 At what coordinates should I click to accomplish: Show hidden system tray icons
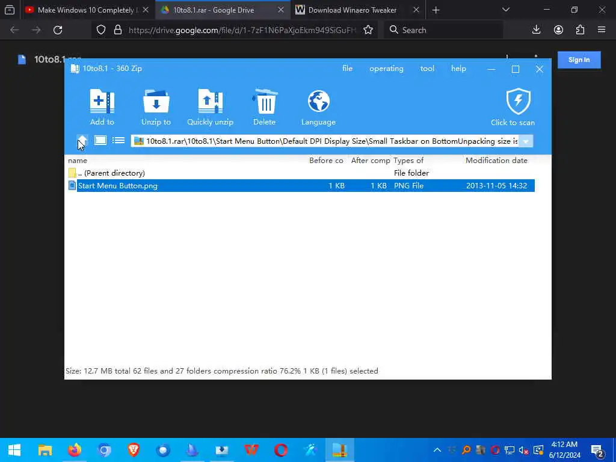[437, 450]
